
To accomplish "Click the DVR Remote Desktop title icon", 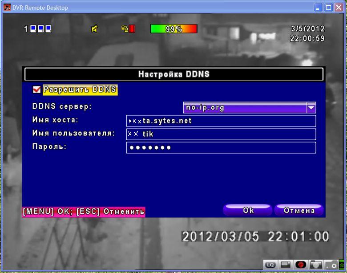I will 7,7.
